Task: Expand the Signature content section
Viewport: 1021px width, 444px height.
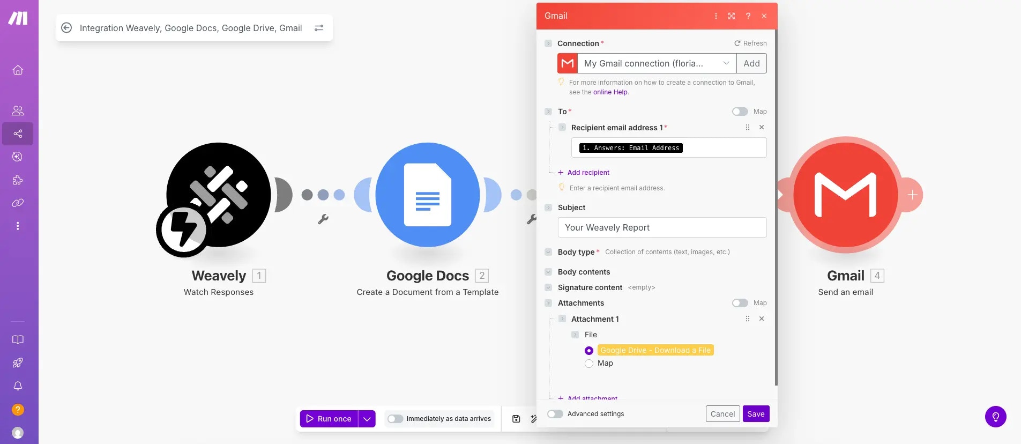Action: [x=548, y=287]
